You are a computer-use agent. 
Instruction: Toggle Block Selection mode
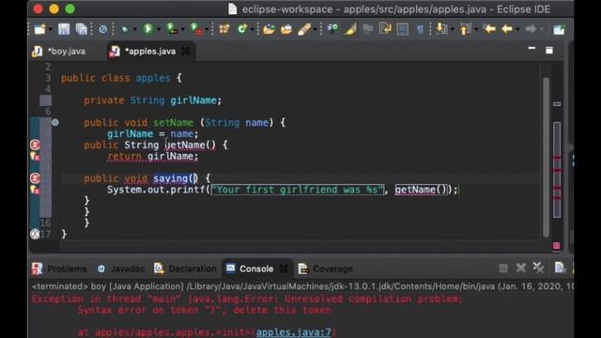tap(403, 29)
